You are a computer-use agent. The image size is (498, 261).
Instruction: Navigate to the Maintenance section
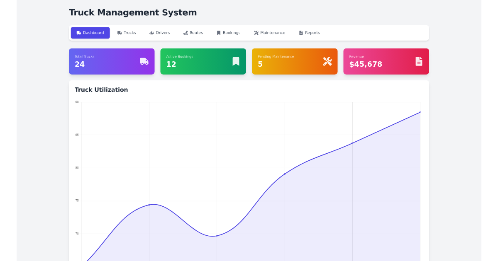click(269, 32)
